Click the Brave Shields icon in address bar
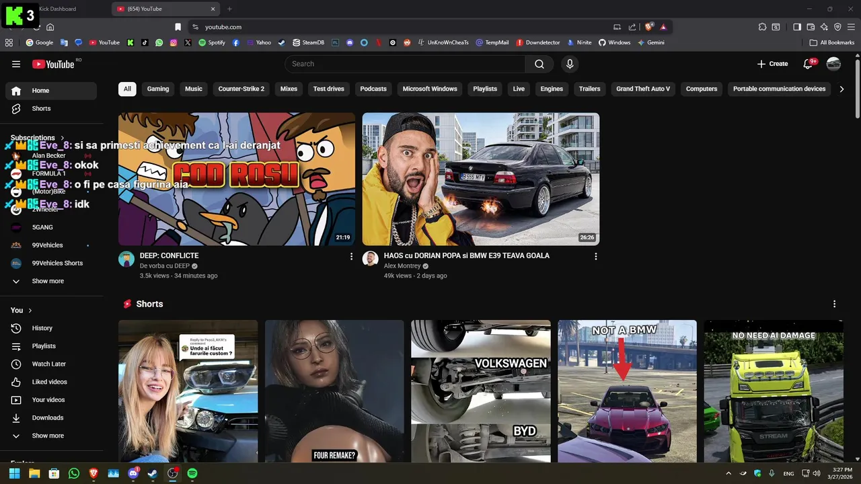This screenshot has height=484, width=861. tap(648, 27)
